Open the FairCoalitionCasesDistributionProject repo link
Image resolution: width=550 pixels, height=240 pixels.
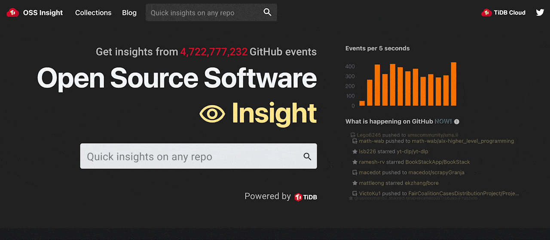[464, 193]
